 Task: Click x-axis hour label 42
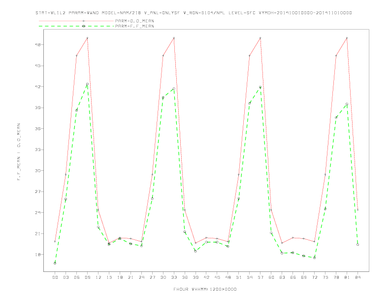(x=206, y=277)
